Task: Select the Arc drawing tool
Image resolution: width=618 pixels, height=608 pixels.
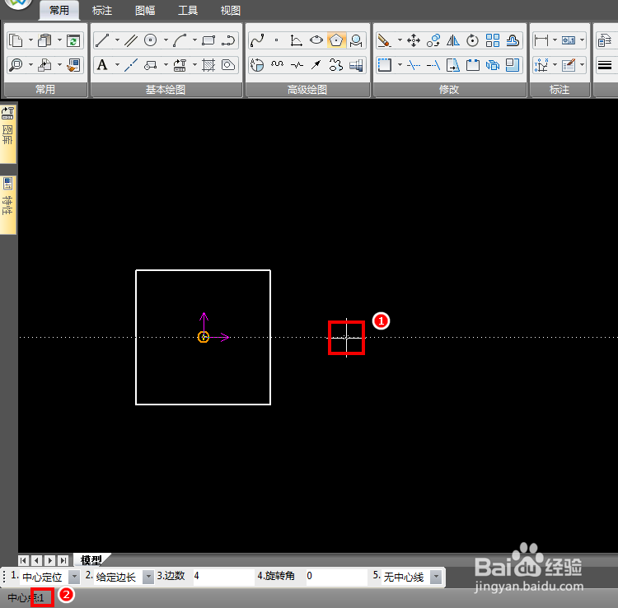Action: tap(180, 40)
